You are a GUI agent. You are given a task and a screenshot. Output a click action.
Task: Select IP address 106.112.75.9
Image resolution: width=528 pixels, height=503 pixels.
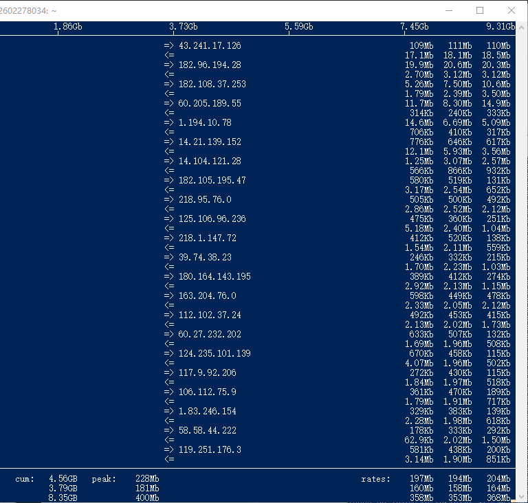[208, 392]
